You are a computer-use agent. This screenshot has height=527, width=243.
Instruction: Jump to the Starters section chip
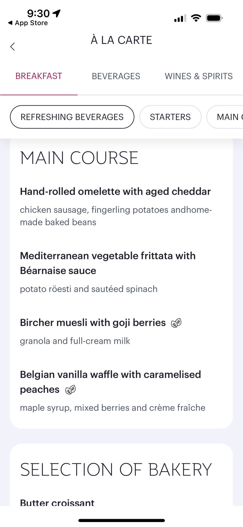pos(170,117)
